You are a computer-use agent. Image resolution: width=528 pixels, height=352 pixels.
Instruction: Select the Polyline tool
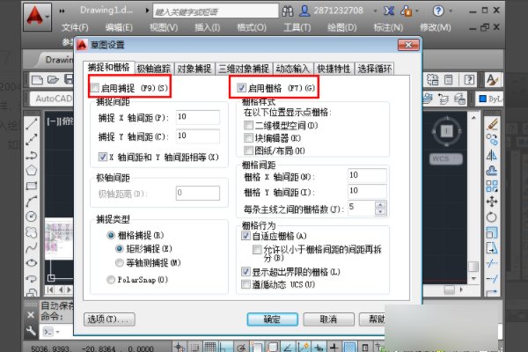point(32,155)
